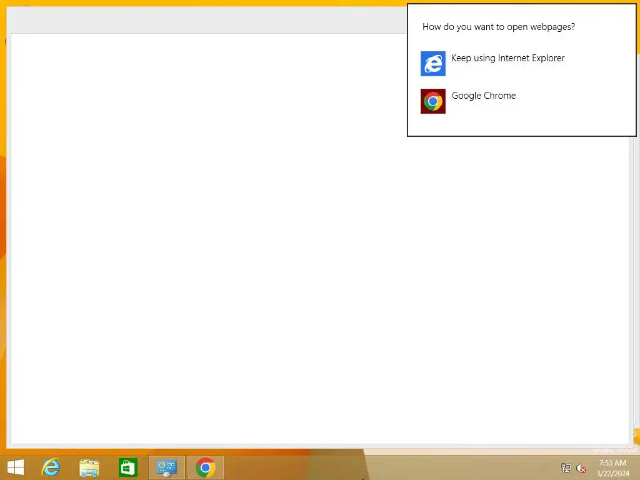Open File Explorer from the taskbar
The image size is (640, 480).
click(x=89, y=467)
